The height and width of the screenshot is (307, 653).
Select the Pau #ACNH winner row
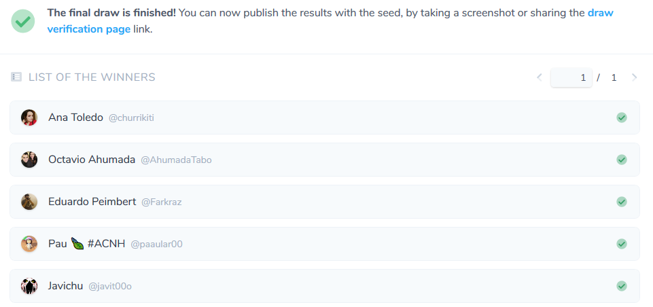[x=325, y=244]
